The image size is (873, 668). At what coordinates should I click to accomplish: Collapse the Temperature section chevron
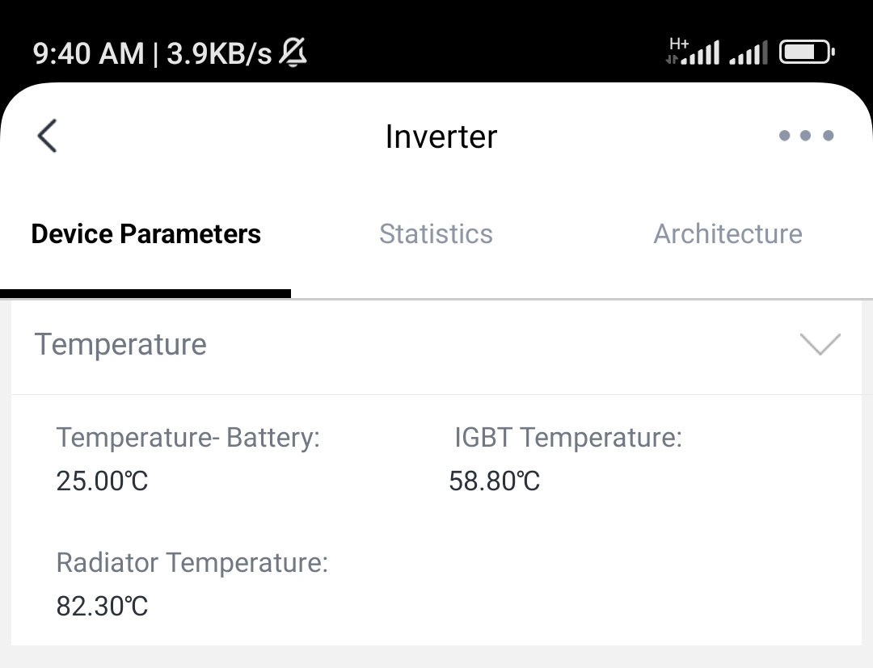point(820,344)
